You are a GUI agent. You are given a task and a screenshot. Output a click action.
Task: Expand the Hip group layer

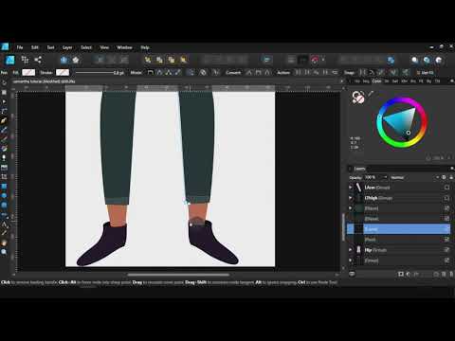(350, 250)
